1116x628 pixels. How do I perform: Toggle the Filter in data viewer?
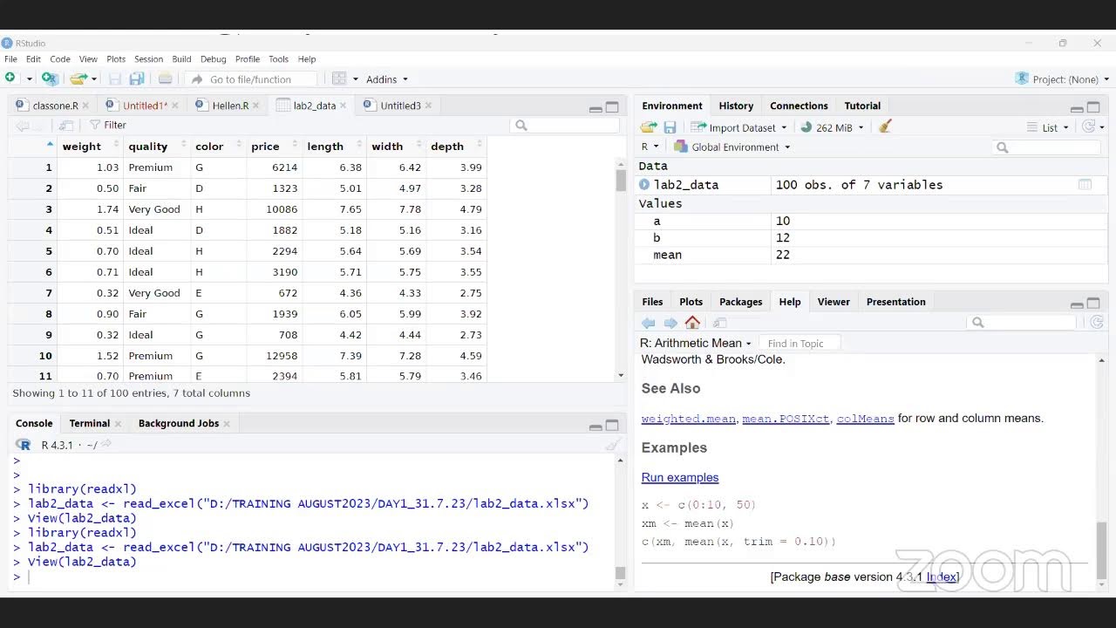coord(108,126)
